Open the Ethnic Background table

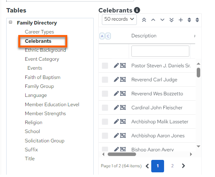click(45, 50)
